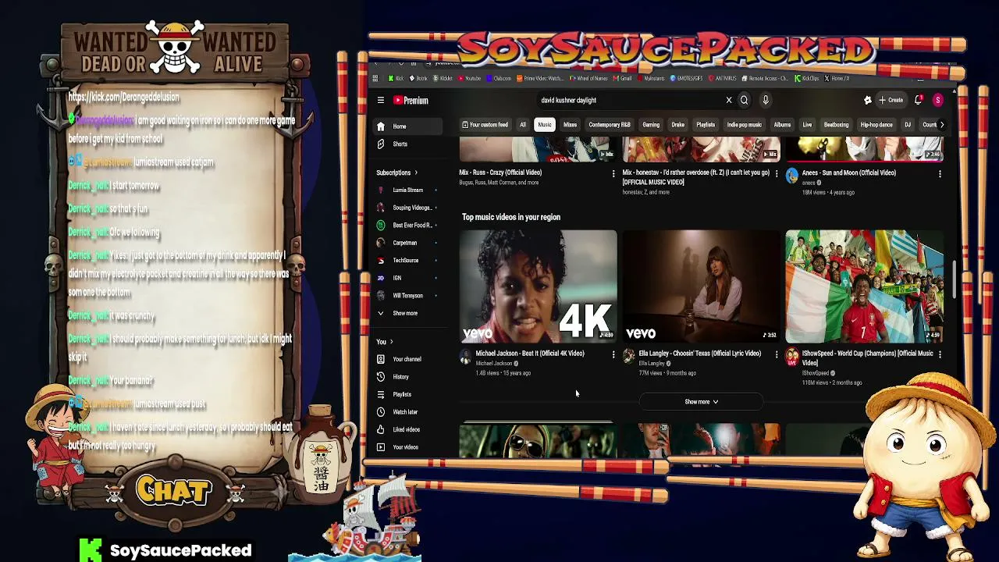Open Liked videos thumbs-up icon
Image resolution: width=999 pixels, height=562 pixels.
point(381,429)
